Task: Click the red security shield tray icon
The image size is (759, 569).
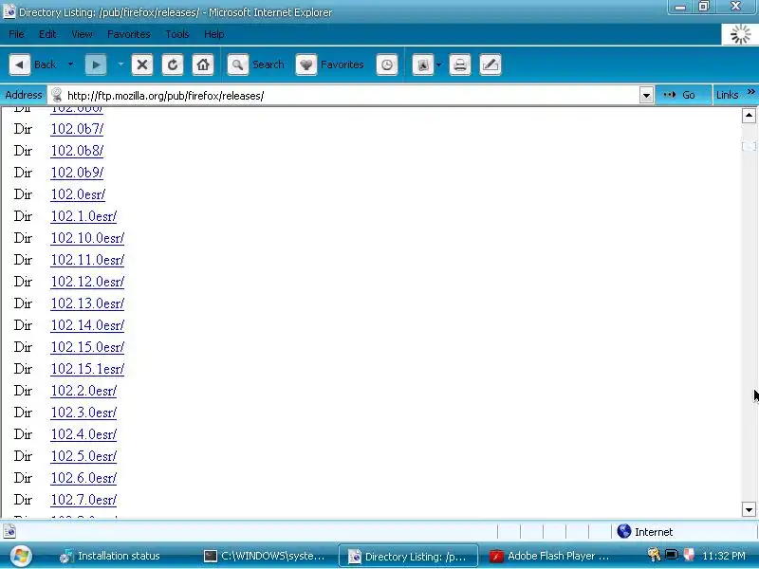Action: click(x=689, y=555)
